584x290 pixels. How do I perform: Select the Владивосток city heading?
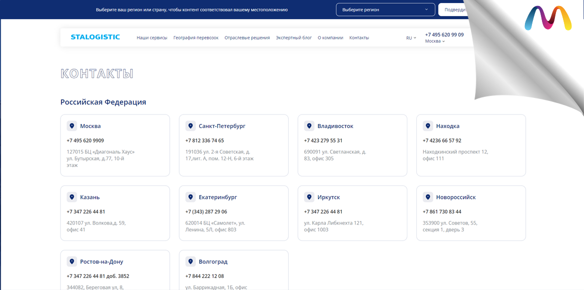pos(336,126)
